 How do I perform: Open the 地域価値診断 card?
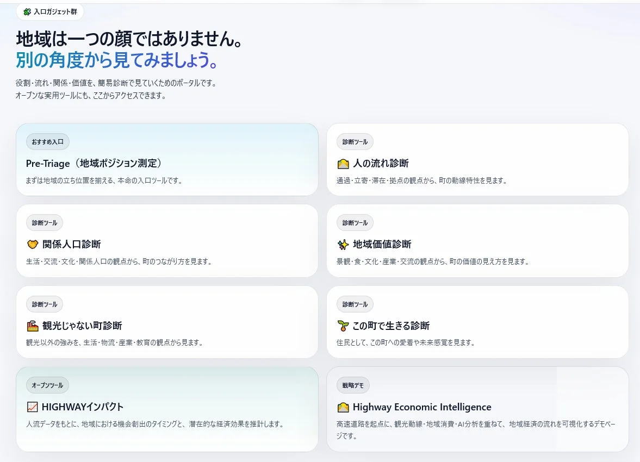[477, 241]
